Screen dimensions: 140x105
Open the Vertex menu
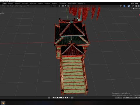coord(16,6)
